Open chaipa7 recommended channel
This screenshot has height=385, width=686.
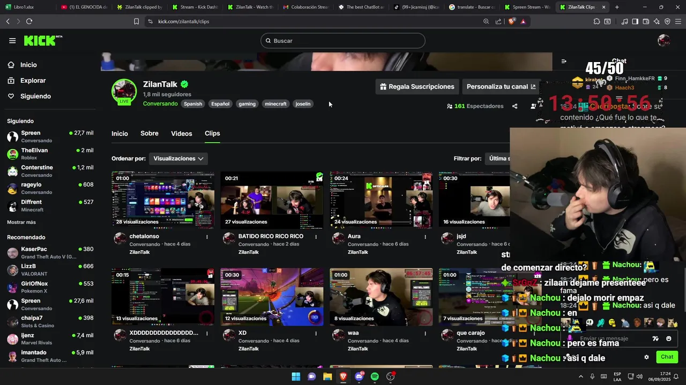(50, 321)
